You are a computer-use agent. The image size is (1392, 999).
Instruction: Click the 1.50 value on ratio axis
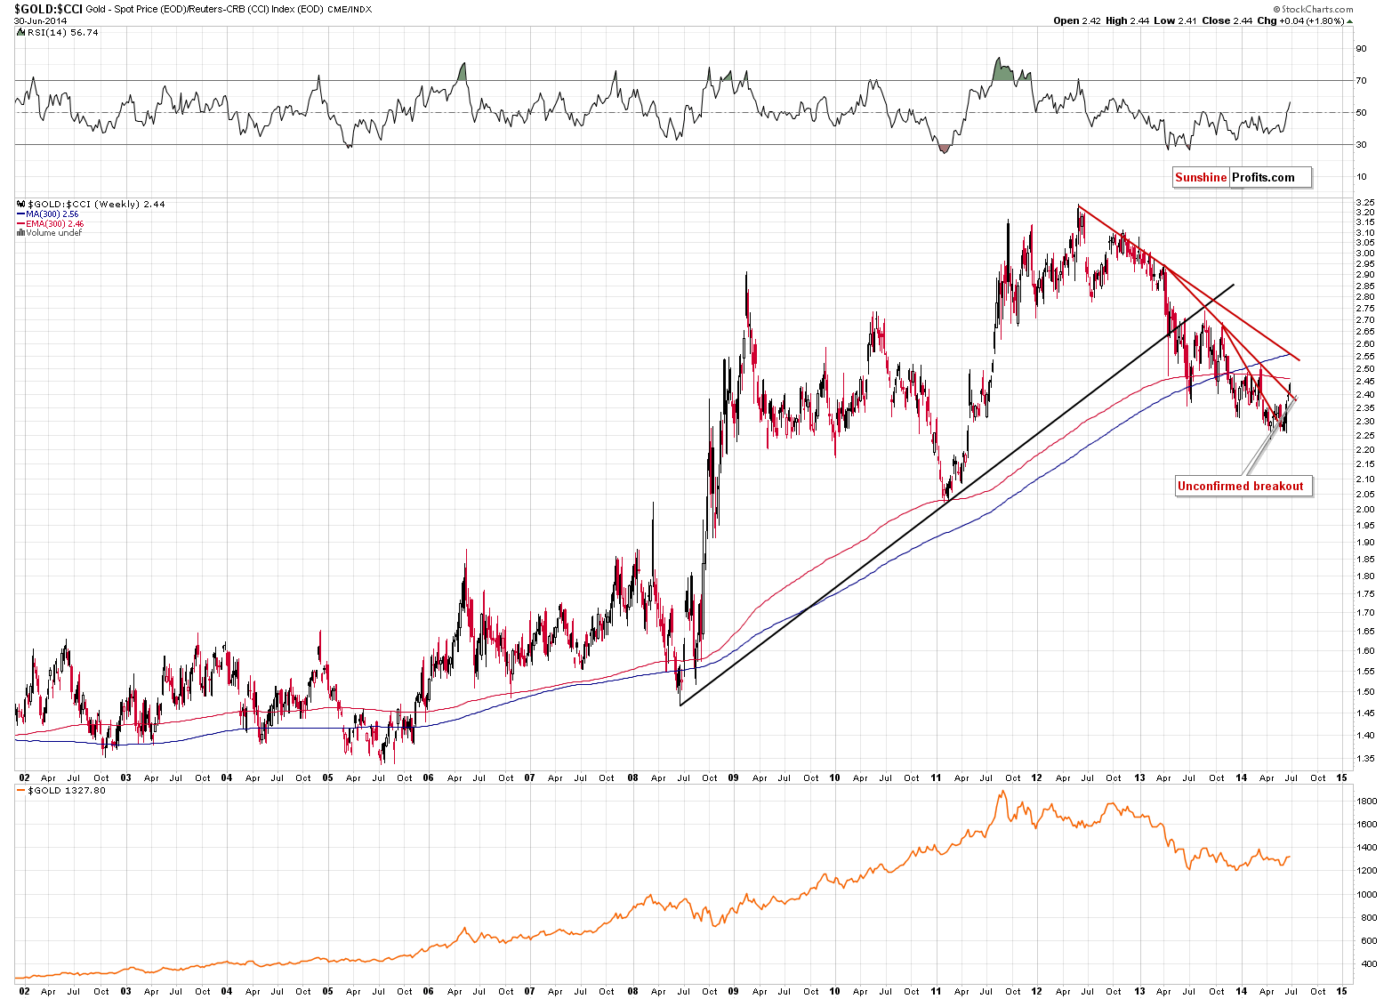coord(1364,692)
